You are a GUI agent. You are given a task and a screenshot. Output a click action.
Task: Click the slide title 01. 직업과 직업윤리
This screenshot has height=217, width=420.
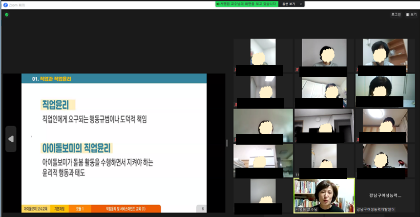(x=53, y=78)
